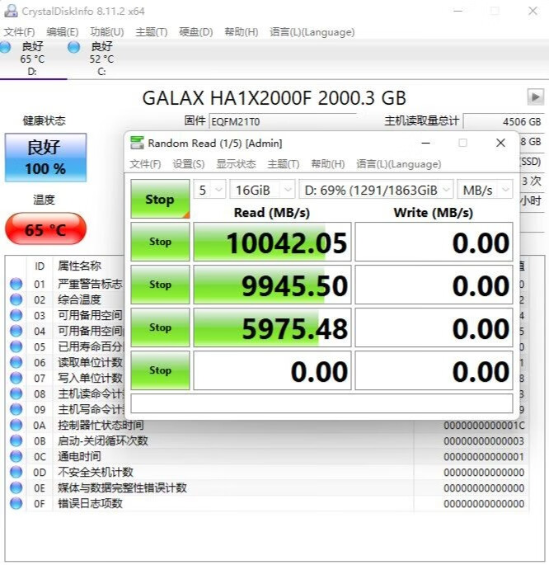The image size is (549, 565).
Task: Click raw value 000000000000001C
Action: 484,426
